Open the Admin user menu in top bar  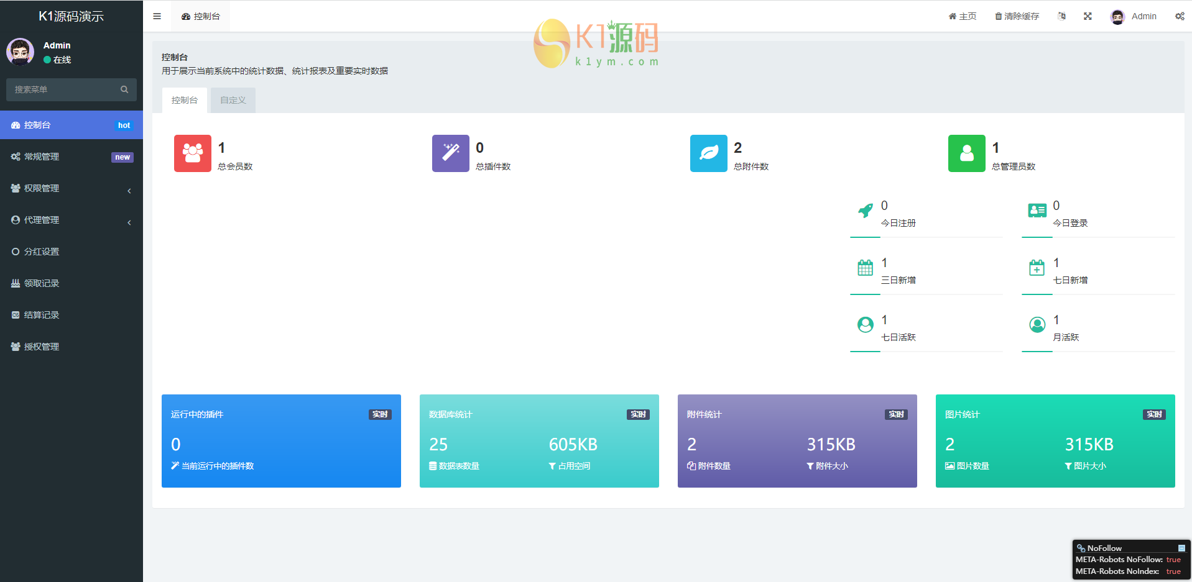(1134, 16)
